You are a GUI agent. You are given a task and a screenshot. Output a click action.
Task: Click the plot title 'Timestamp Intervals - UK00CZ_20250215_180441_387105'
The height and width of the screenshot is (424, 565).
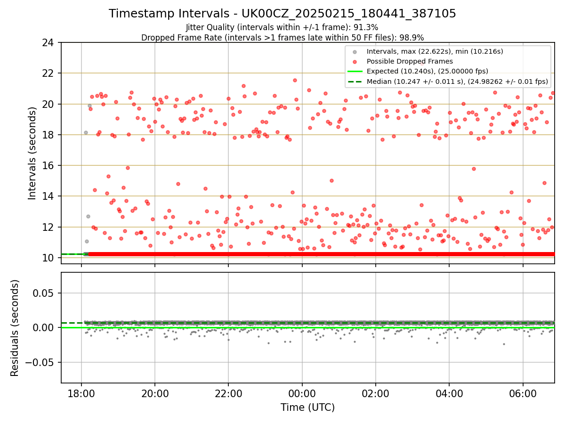(282, 14)
